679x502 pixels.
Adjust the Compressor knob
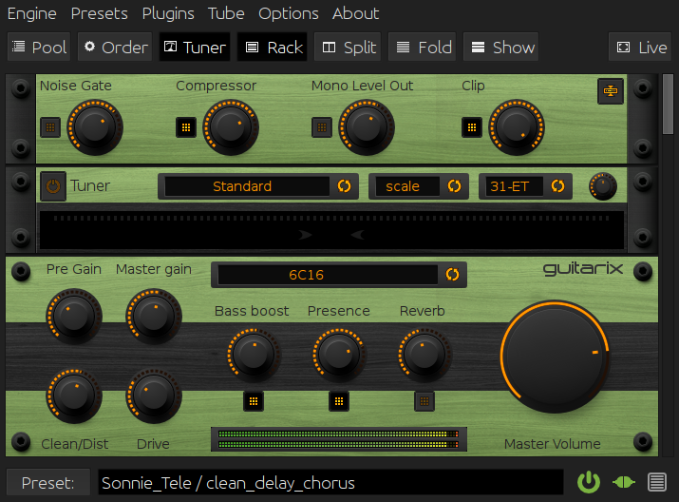(231, 127)
